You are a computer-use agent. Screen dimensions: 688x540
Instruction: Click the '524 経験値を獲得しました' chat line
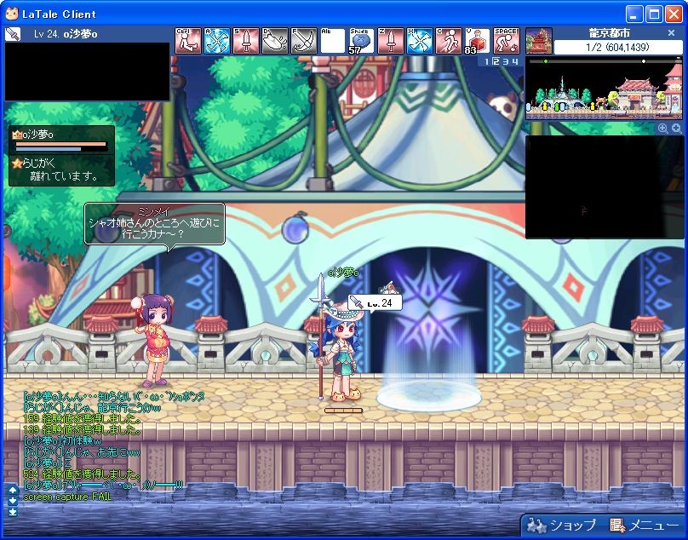pyautogui.click(x=82, y=474)
